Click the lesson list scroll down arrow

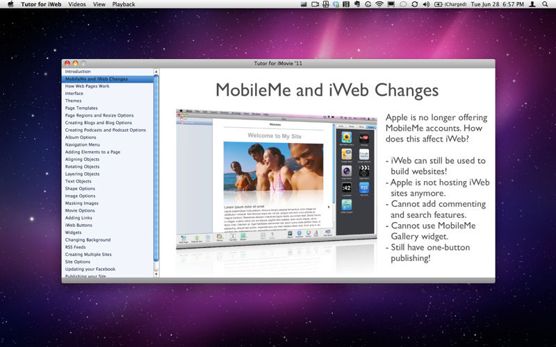point(156,274)
